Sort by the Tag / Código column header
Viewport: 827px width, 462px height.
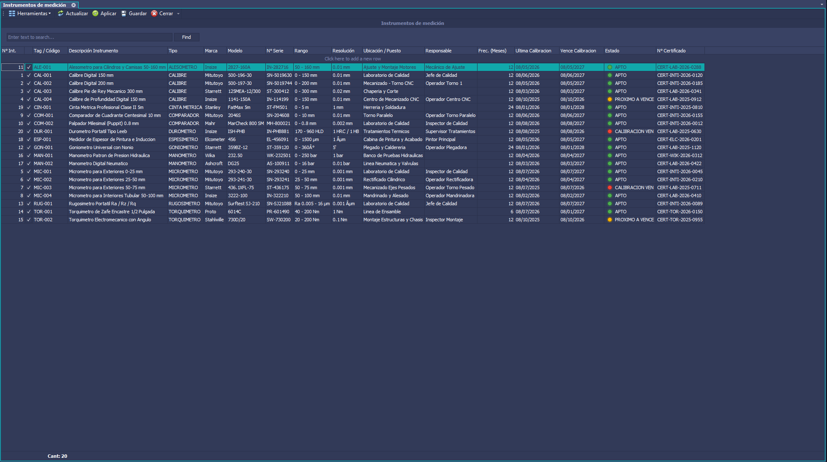click(50, 51)
